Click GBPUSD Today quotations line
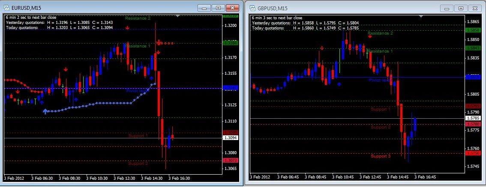The width and height of the screenshot is (486, 187). point(305,28)
